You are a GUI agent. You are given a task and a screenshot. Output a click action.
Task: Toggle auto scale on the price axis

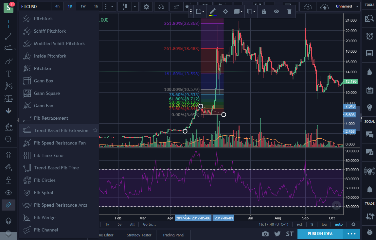tap(339, 224)
